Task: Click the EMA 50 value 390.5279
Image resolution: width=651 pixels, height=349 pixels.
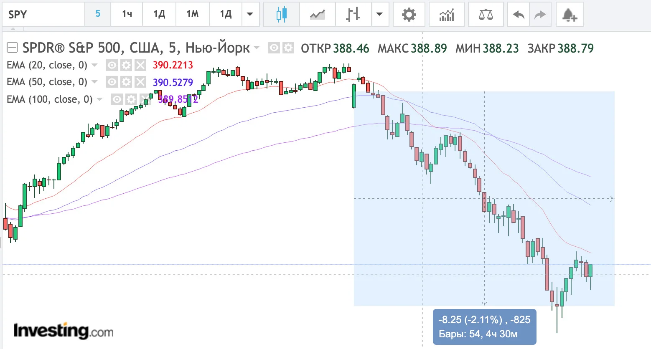Action: point(173,82)
